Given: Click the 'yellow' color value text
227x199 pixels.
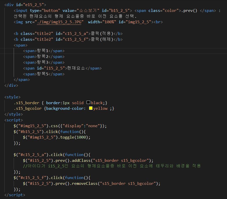Looking at the screenshot, I should tap(100, 108).
